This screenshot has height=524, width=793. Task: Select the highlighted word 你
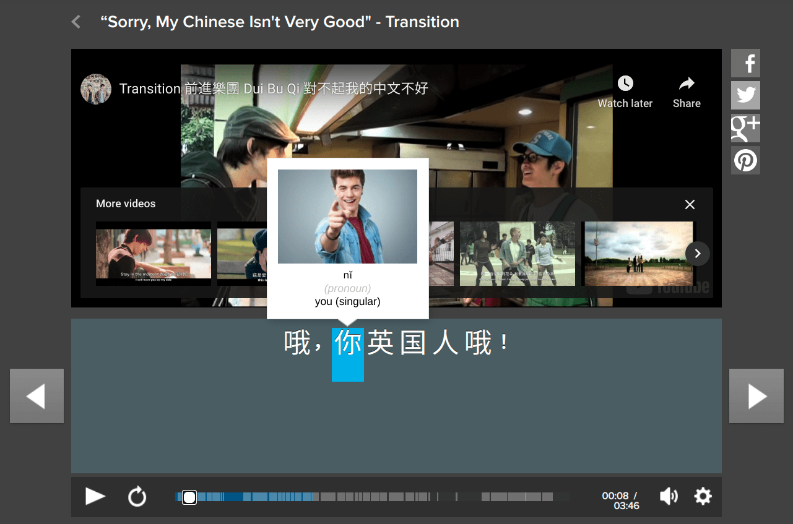pyautogui.click(x=348, y=354)
